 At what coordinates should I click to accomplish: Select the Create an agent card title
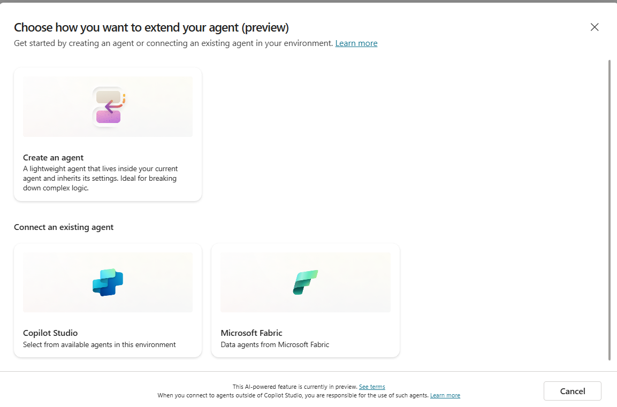click(53, 158)
